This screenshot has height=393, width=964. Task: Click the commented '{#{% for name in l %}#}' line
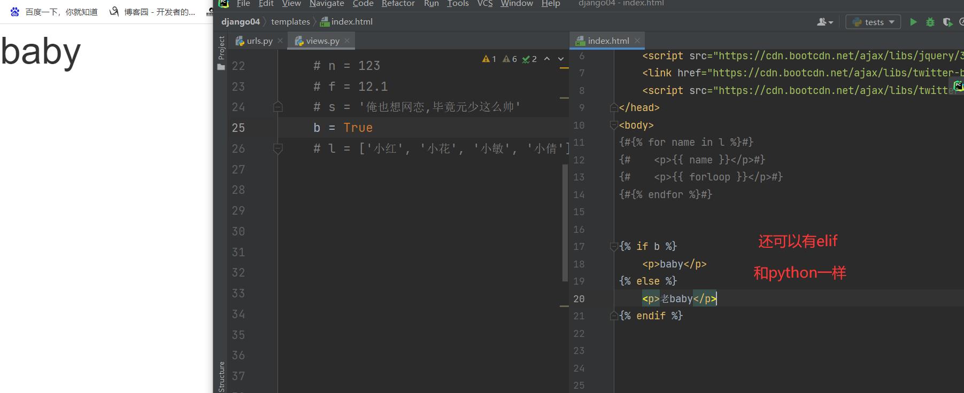click(x=686, y=142)
